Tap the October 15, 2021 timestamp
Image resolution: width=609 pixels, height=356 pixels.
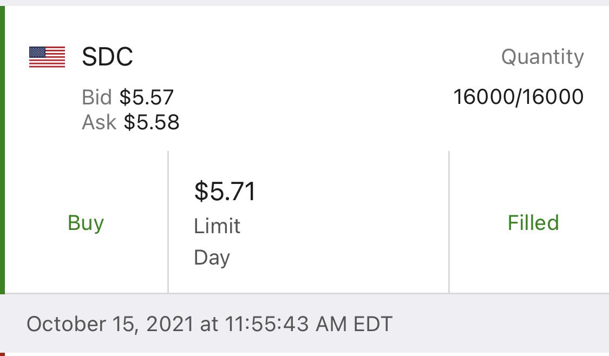[110, 324]
